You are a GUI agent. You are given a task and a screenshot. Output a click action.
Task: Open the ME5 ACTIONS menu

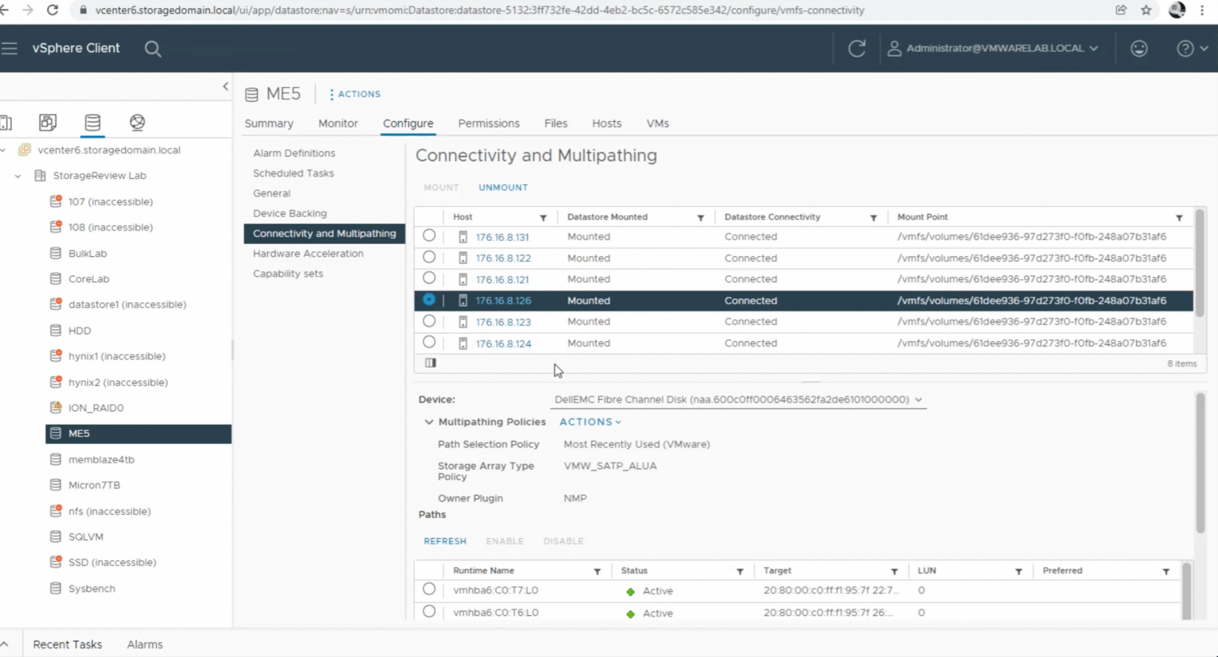355,94
